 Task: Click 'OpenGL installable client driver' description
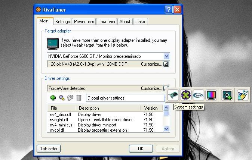coord(105,120)
